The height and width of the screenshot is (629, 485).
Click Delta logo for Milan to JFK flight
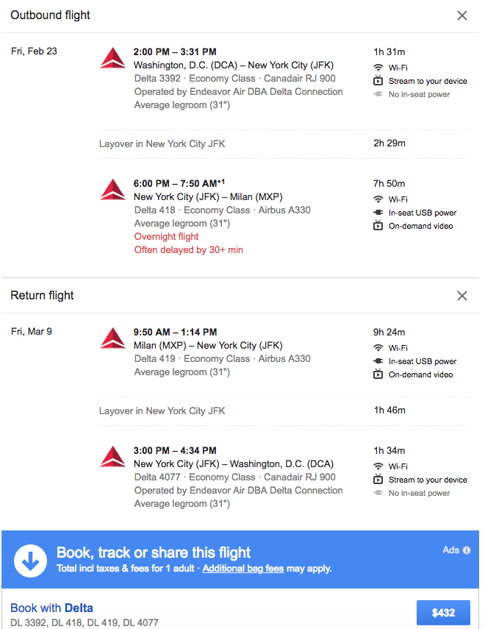[113, 338]
